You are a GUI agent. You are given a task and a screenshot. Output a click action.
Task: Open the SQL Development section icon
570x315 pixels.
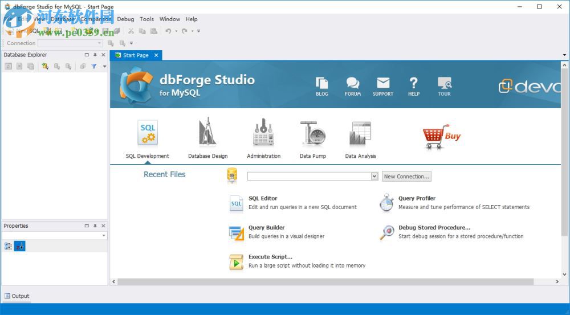pos(148,133)
